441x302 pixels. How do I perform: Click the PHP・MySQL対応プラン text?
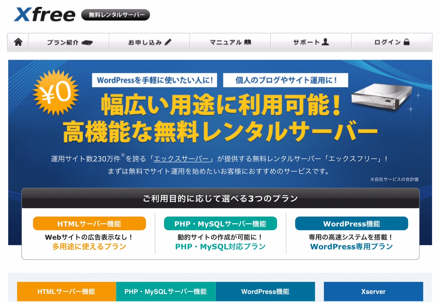pos(220,247)
